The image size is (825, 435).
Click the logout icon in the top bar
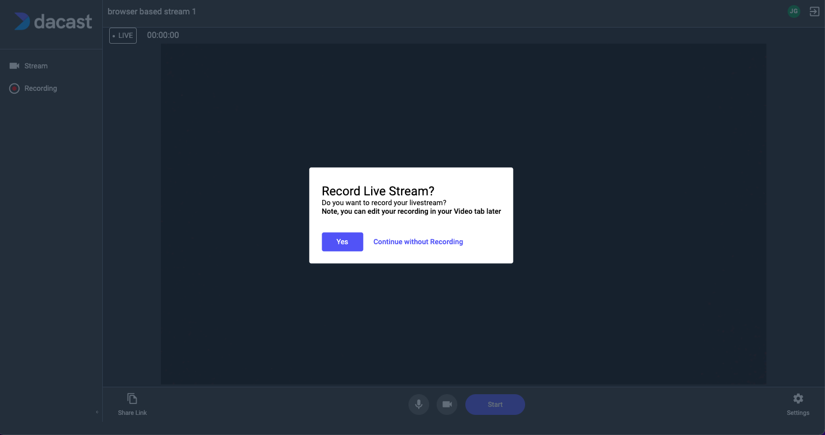(814, 11)
